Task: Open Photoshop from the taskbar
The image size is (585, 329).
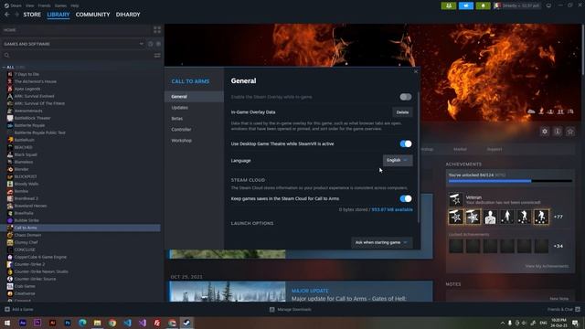Action: [x=67, y=323]
